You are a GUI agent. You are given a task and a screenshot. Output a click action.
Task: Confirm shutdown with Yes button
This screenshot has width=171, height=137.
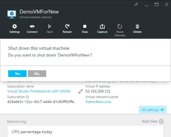tap(17, 74)
